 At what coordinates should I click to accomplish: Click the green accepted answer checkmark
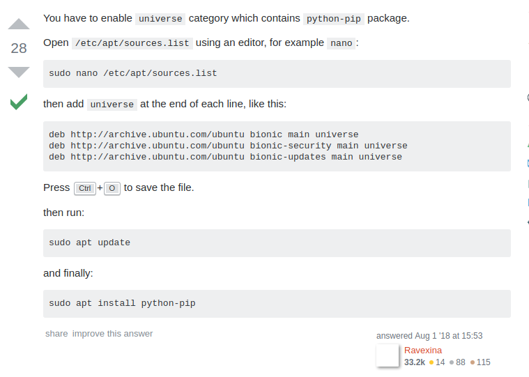[x=19, y=102]
